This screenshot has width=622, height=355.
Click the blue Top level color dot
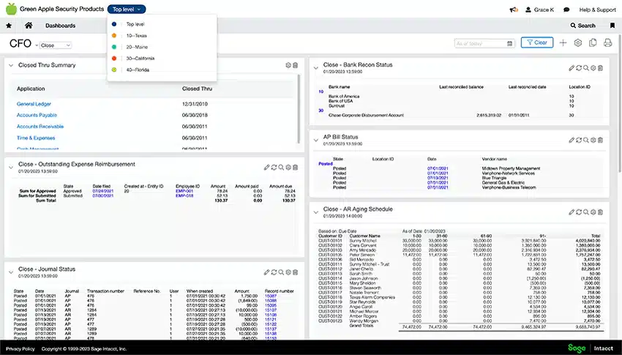click(x=114, y=24)
